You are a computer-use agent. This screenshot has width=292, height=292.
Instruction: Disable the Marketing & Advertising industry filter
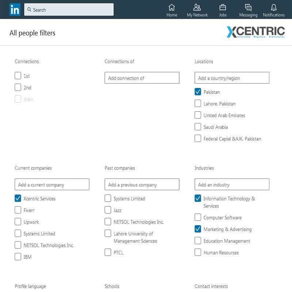tap(198, 229)
